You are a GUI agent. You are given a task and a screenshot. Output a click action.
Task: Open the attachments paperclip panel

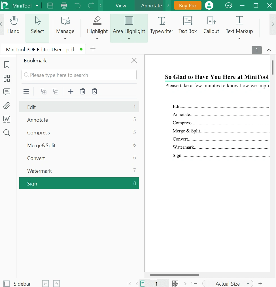click(x=7, y=105)
